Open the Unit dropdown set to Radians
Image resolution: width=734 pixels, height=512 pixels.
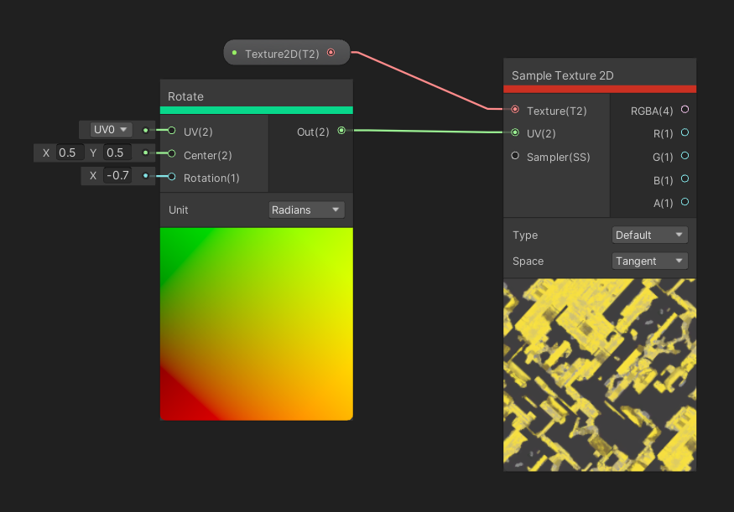(x=307, y=210)
